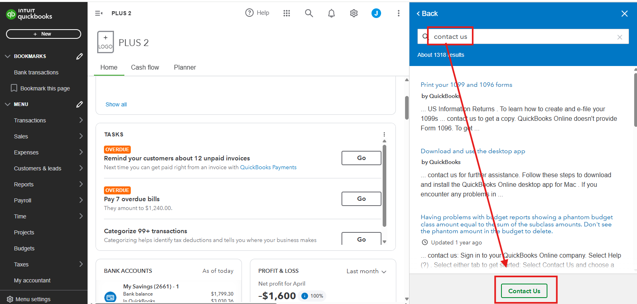
Task: Click the Menu settings gear icon
Action: coord(10,299)
